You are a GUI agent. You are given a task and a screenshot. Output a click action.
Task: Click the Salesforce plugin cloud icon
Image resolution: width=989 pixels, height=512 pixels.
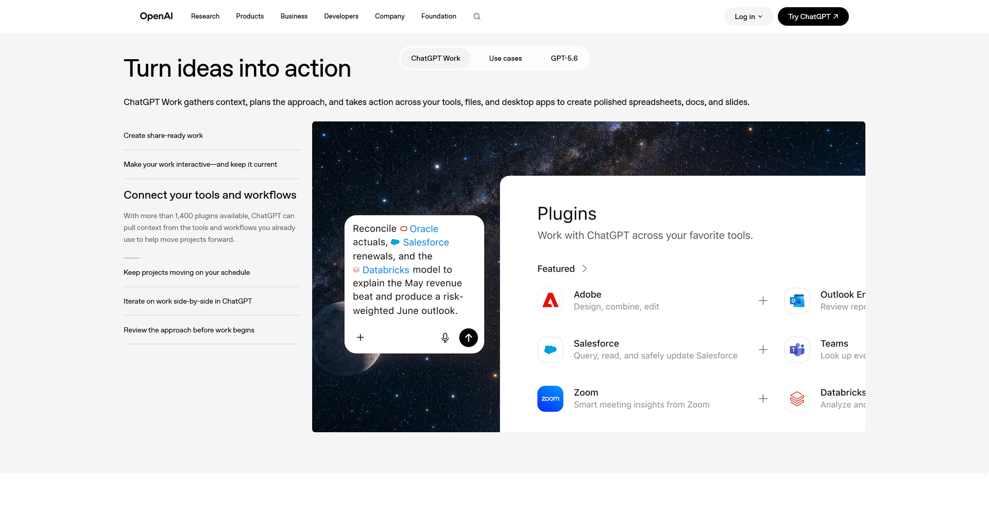(550, 350)
